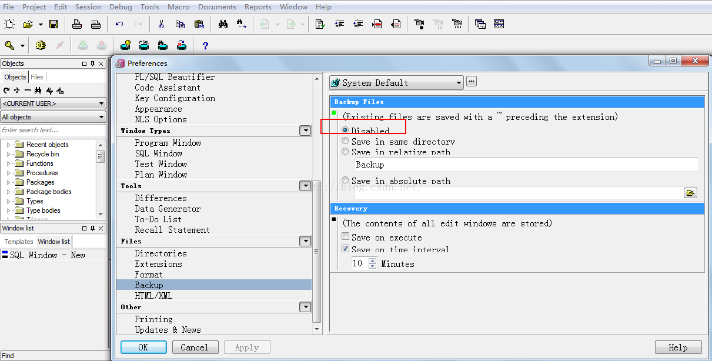
Task: Click the Save floppy disk toolbar icon
Action: [54, 24]
